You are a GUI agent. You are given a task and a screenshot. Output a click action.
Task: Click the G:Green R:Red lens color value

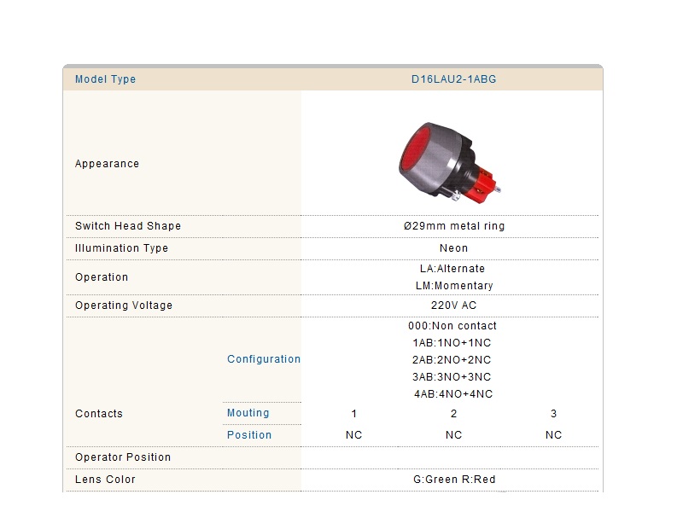(454, 480)
